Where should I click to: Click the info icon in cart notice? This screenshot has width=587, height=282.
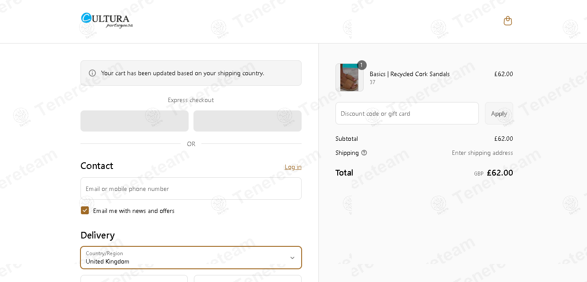click(x=92, y=73)
